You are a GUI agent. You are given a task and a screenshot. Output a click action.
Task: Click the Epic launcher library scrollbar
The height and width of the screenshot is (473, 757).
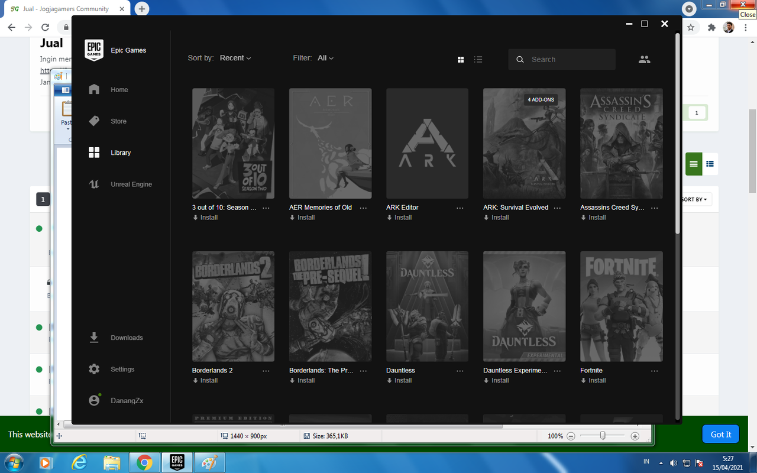pyautogui.click(x=678, y=133)
